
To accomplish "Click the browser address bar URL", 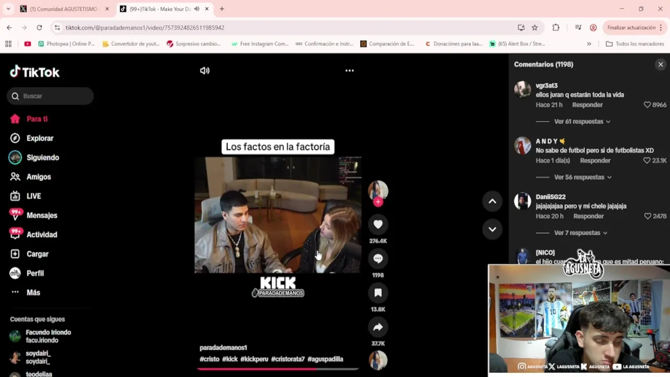I will tap(145, 28).
